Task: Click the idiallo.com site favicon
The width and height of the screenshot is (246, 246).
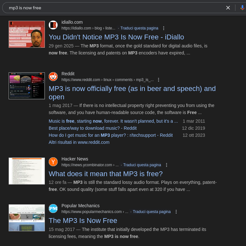Action: 53,25
